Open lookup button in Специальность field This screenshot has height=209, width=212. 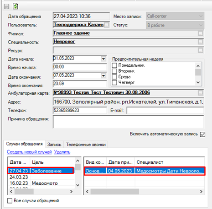(x=201, y=42)
